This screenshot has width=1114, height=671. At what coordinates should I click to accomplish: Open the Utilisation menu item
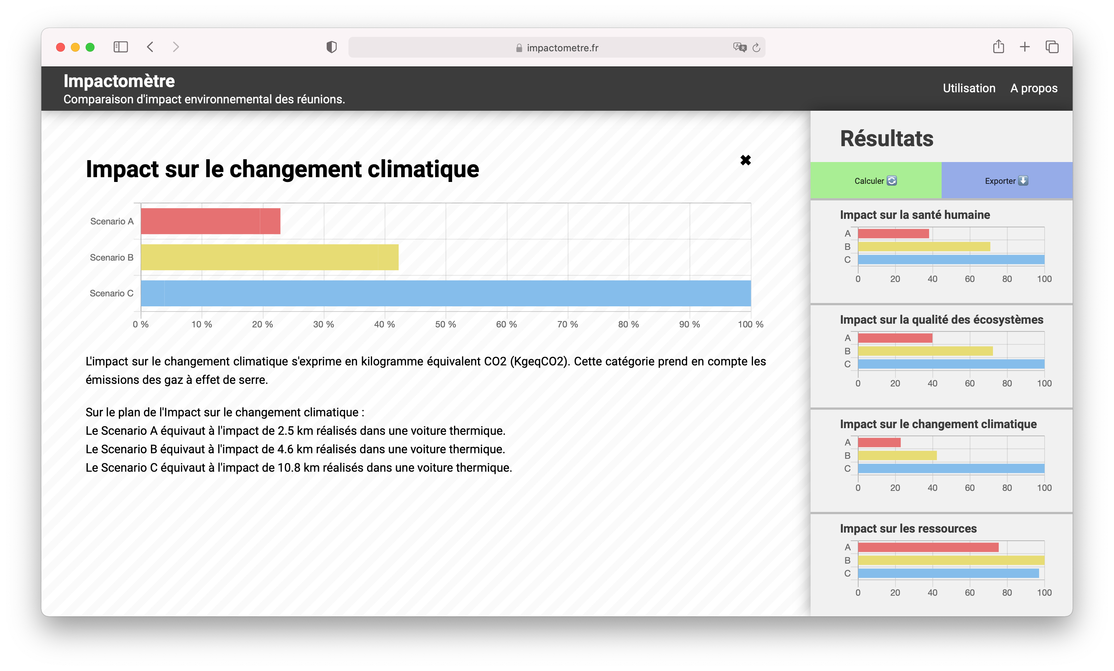[x=969, y=88]
